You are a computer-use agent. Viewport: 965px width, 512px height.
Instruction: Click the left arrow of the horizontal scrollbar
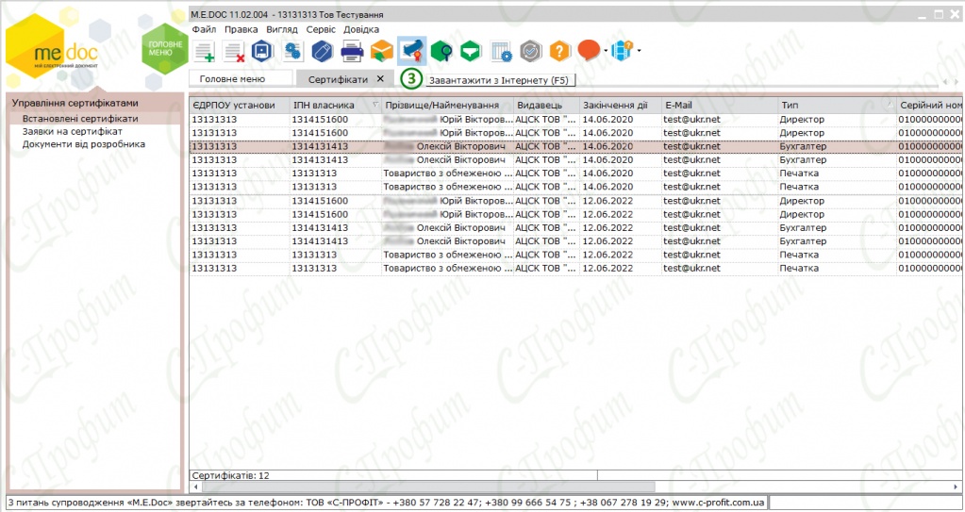[195, 487]
